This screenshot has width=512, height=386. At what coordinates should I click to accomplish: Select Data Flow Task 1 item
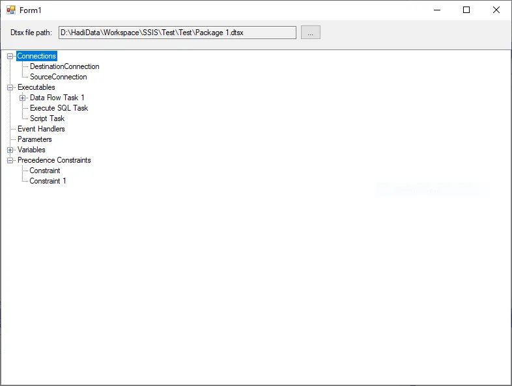(x=57, y=98)
